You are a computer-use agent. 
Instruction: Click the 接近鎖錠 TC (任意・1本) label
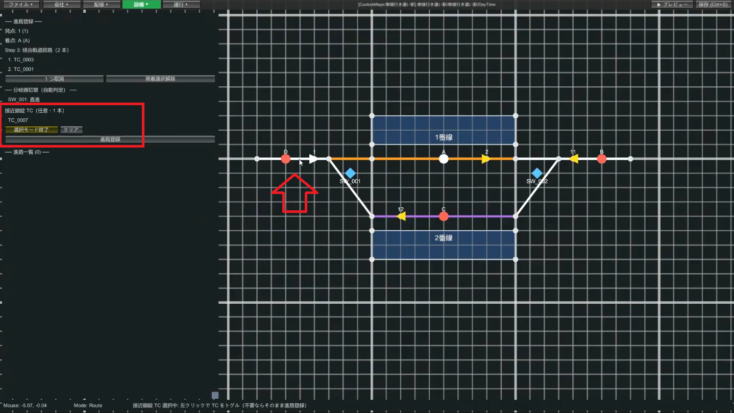[34, 111]
